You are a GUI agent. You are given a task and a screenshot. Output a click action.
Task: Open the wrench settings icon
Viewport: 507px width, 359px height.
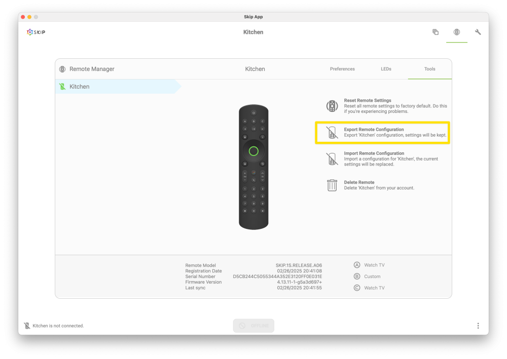tap(478, 32)
